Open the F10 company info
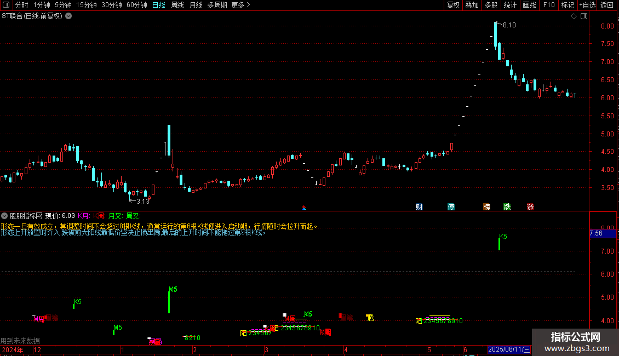This screenshot has height=356, width=619. click(549, 5)
